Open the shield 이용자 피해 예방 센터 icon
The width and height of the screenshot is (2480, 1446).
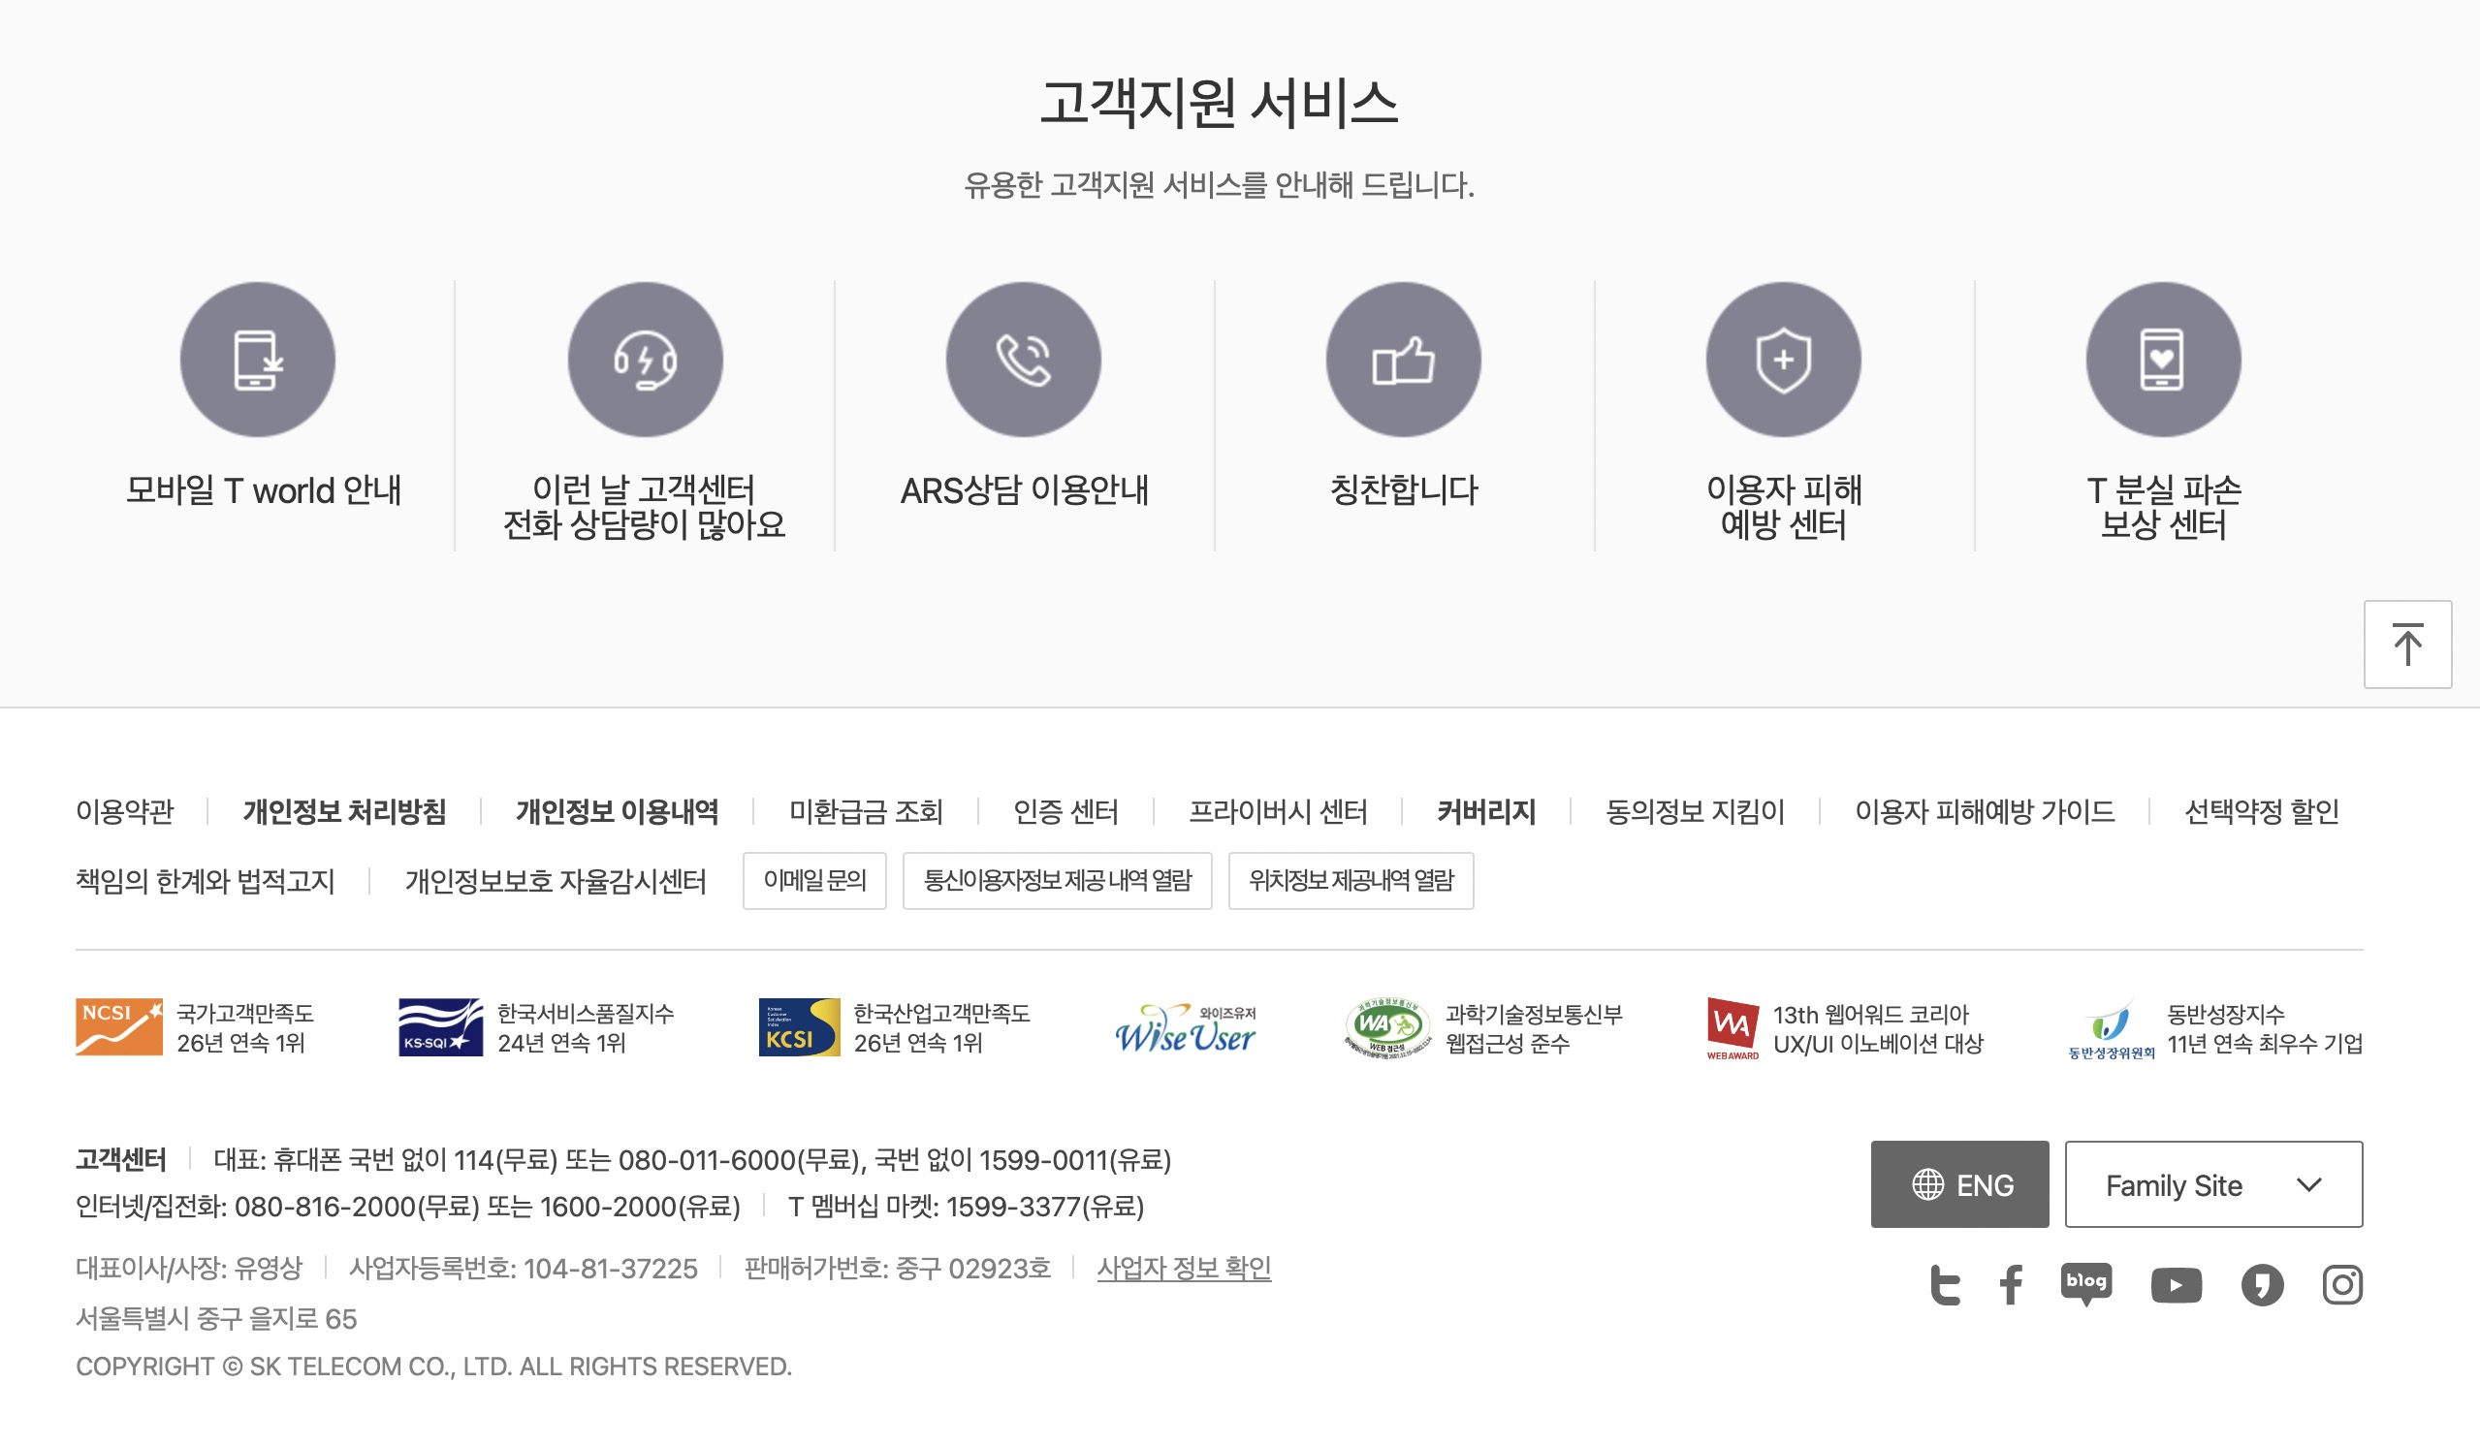tap(1783, 360)
